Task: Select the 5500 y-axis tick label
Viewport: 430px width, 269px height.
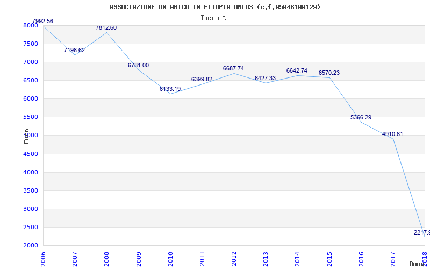Action: tap(31, 117)
